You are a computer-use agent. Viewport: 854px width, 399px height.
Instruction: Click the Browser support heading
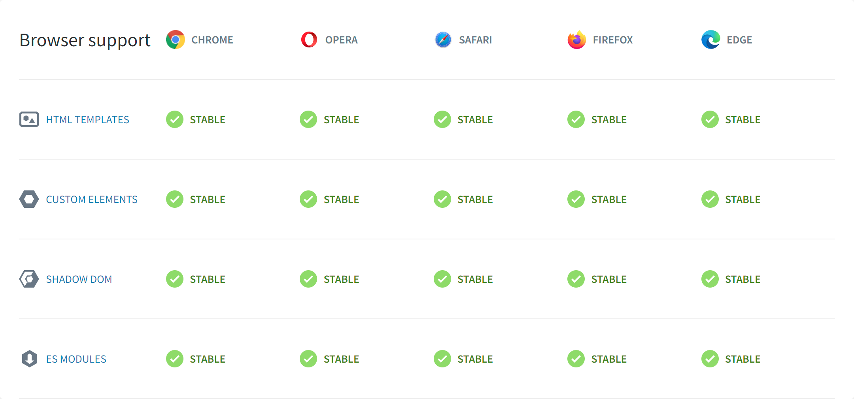coord(85,40)
